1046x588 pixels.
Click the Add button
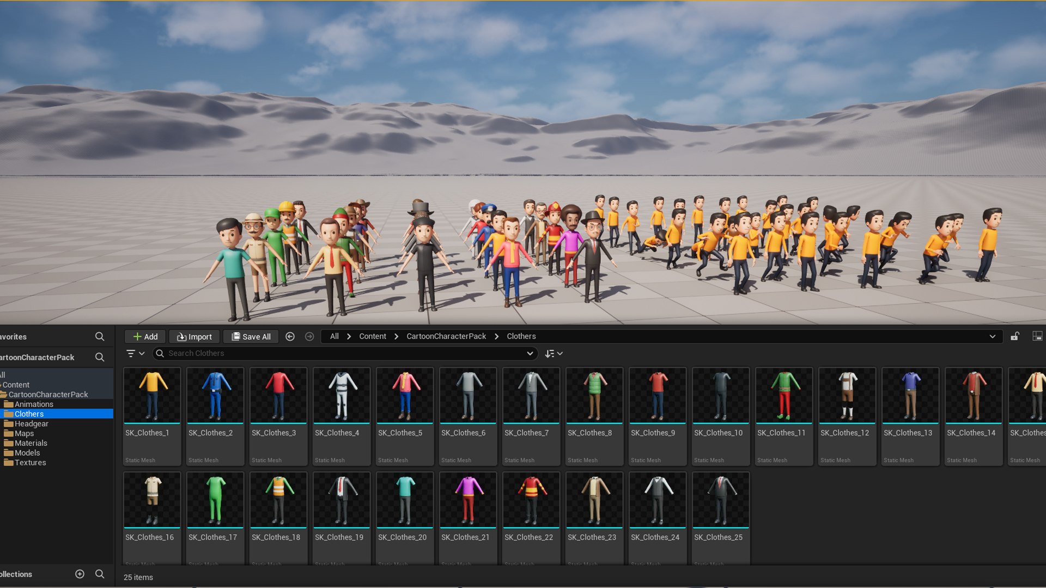[145, 336]
